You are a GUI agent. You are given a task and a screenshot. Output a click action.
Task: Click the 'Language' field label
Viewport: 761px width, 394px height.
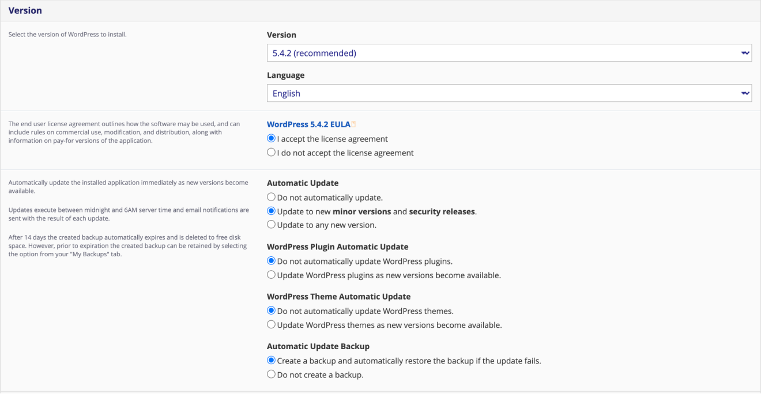(x=285, y=75)
